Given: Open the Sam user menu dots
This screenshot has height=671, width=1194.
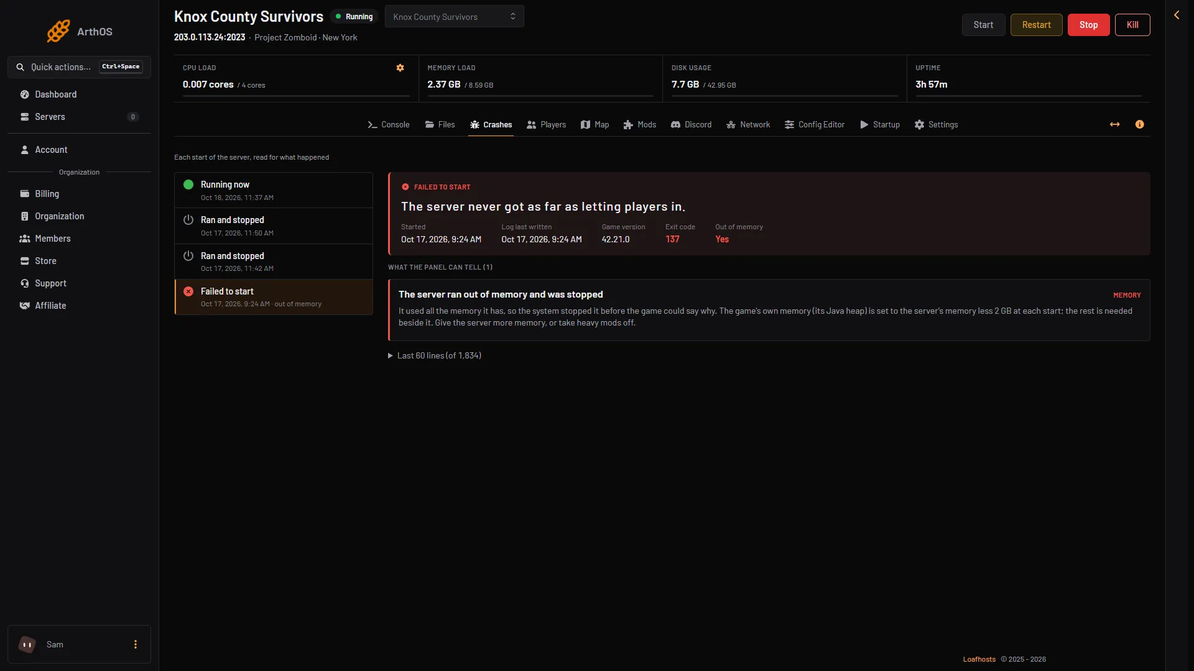Looking at the screenshot, I should (136, 644).
